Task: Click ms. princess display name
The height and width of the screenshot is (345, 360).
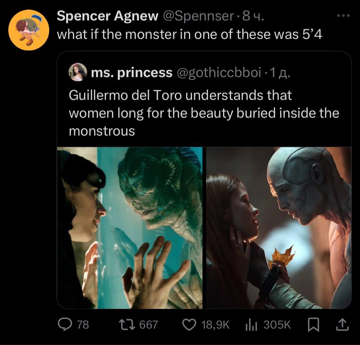Action: tap(132, 73)
